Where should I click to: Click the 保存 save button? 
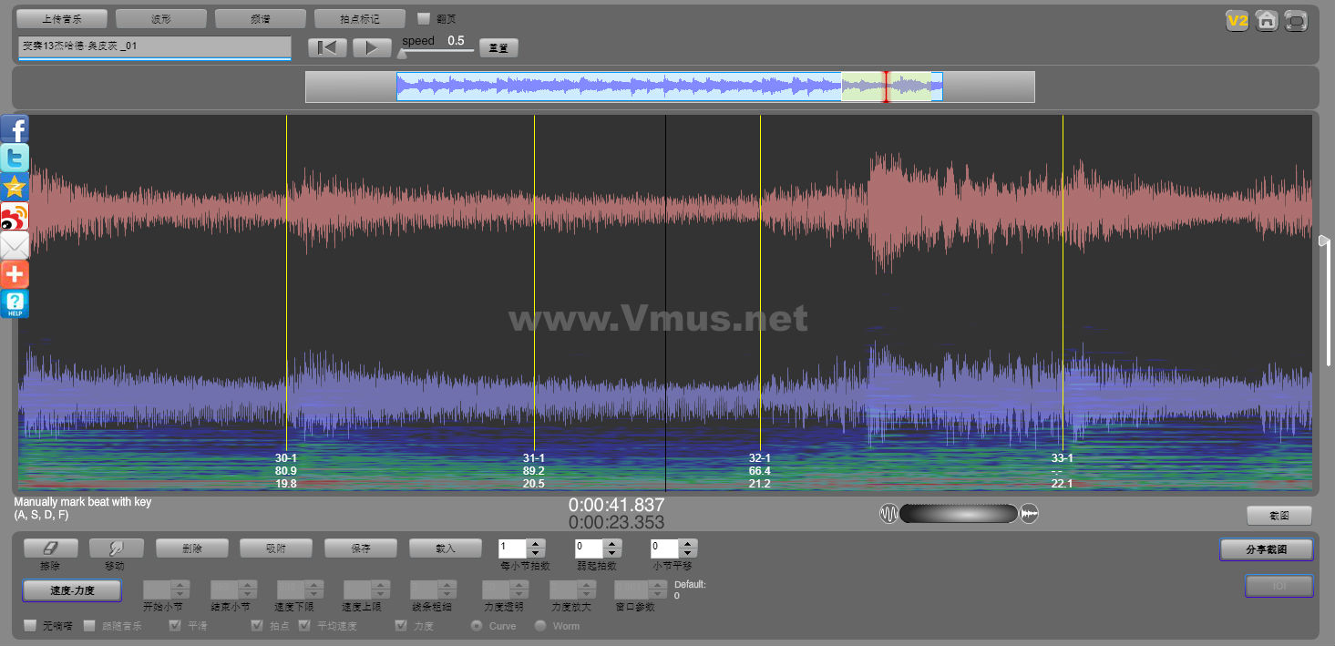click(361, 549)
